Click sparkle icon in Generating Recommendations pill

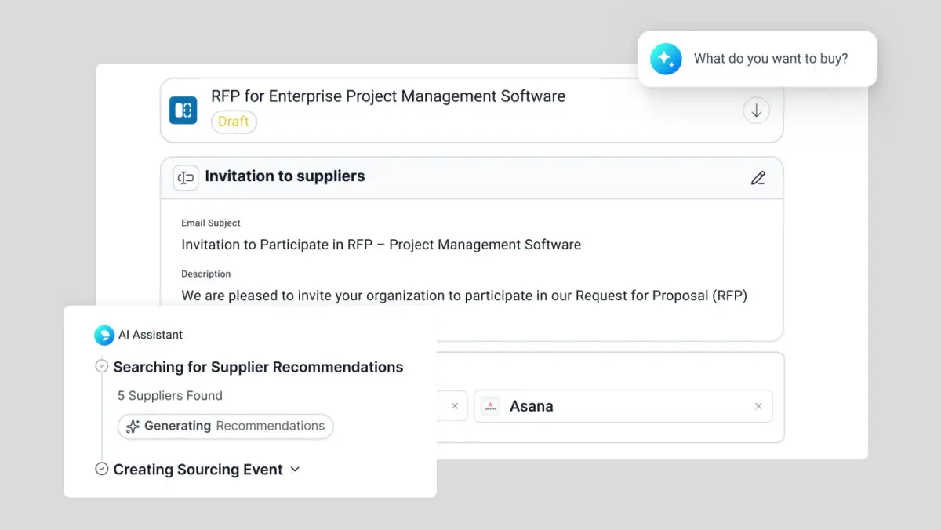point(133,427)
